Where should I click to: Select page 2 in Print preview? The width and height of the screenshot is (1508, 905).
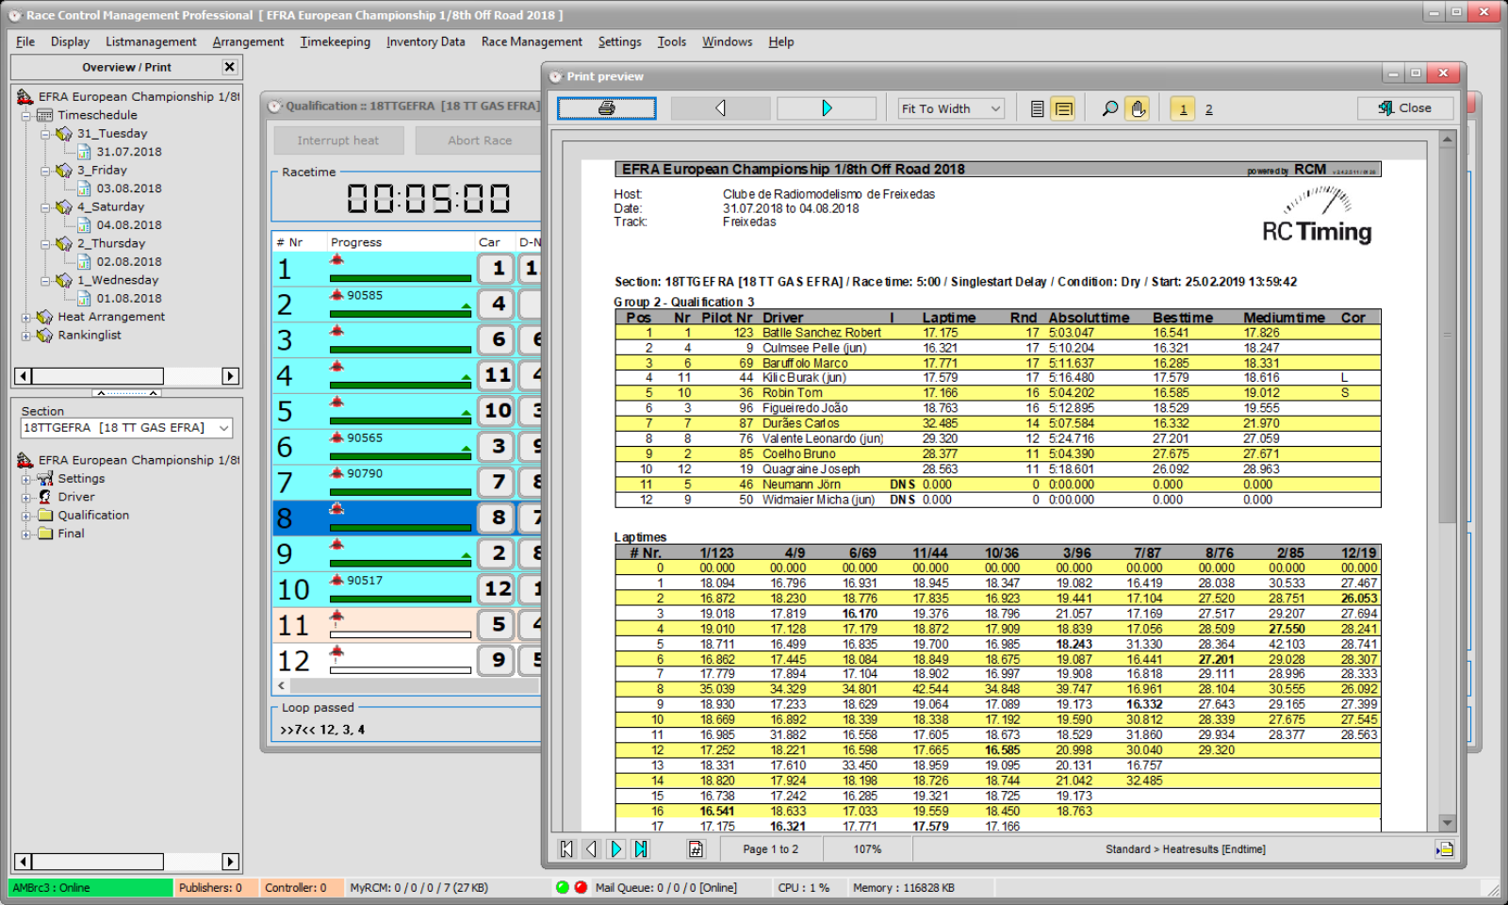pyautogui.click(x=1209, y=107)
